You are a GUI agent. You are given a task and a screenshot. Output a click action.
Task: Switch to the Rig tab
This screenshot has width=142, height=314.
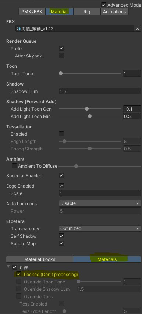[87, 12]
